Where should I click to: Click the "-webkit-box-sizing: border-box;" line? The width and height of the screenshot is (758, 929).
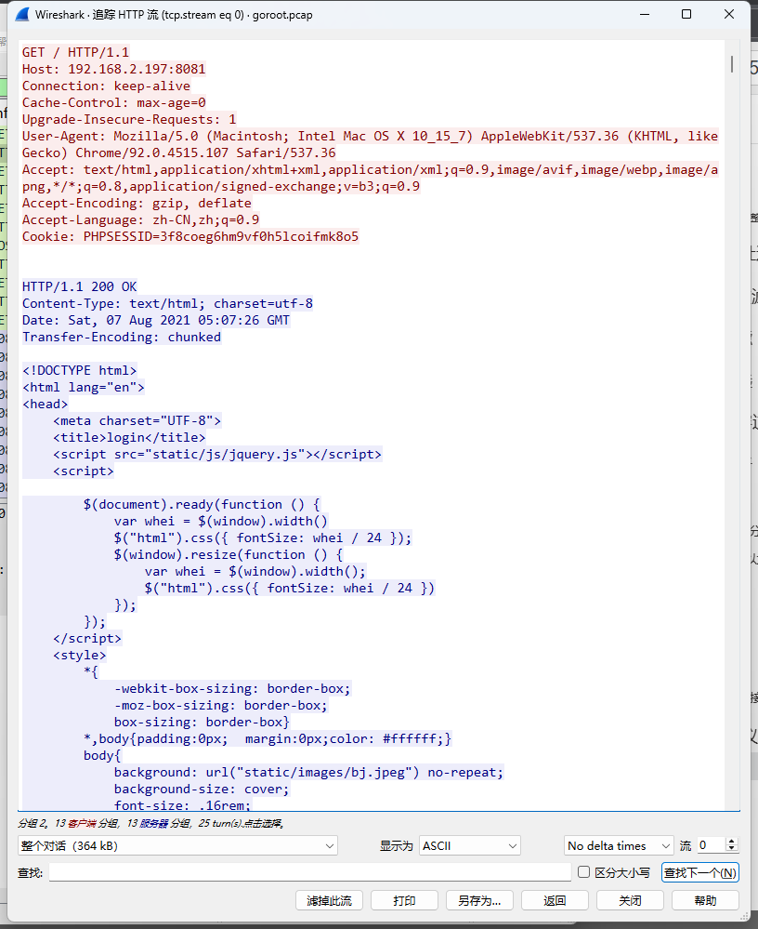click(232, 688)
